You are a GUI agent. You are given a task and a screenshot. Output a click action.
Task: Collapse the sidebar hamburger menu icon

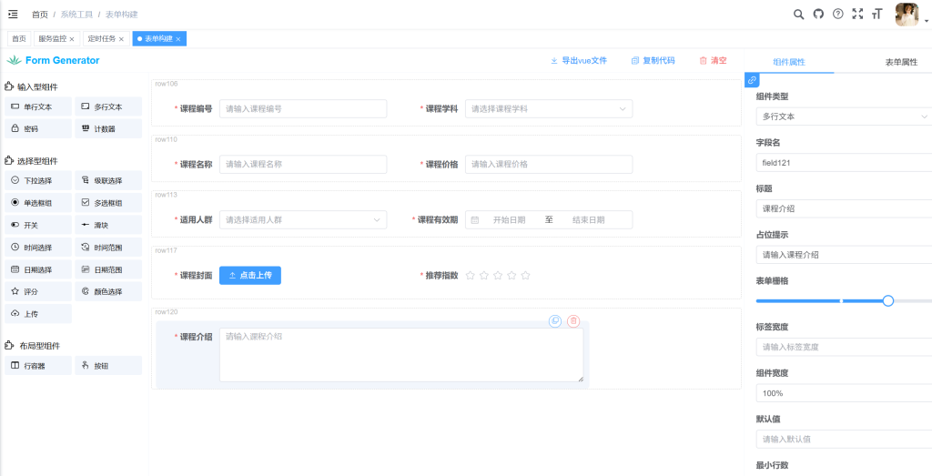pos(13,14)
